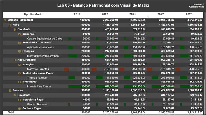Click the Imóveis Para Renda 2019 data bar cell
Screen dimensions: 206x115
click(x=80, y=86)
